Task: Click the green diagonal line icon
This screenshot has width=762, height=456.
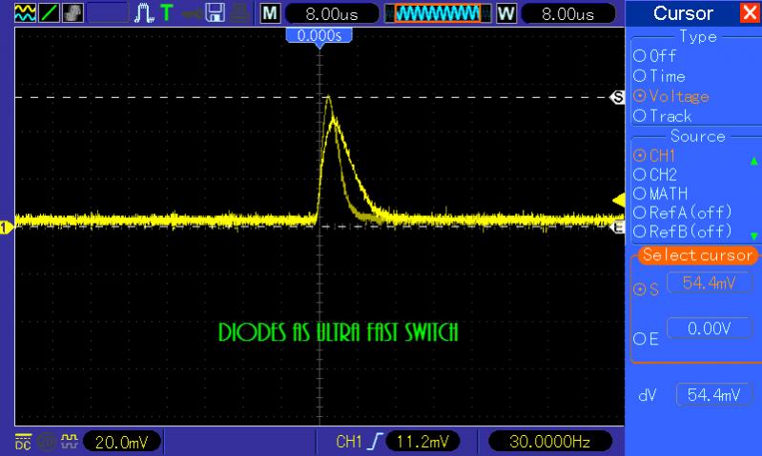Action: pos(49,12)
